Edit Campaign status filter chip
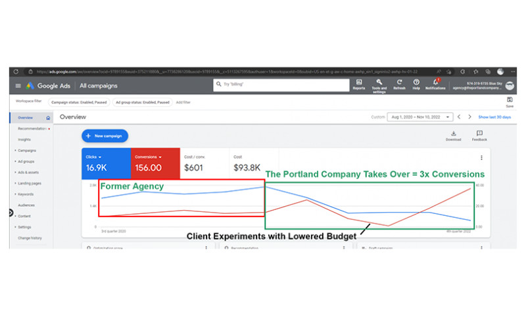526x316 pixels. click(79, 102)
